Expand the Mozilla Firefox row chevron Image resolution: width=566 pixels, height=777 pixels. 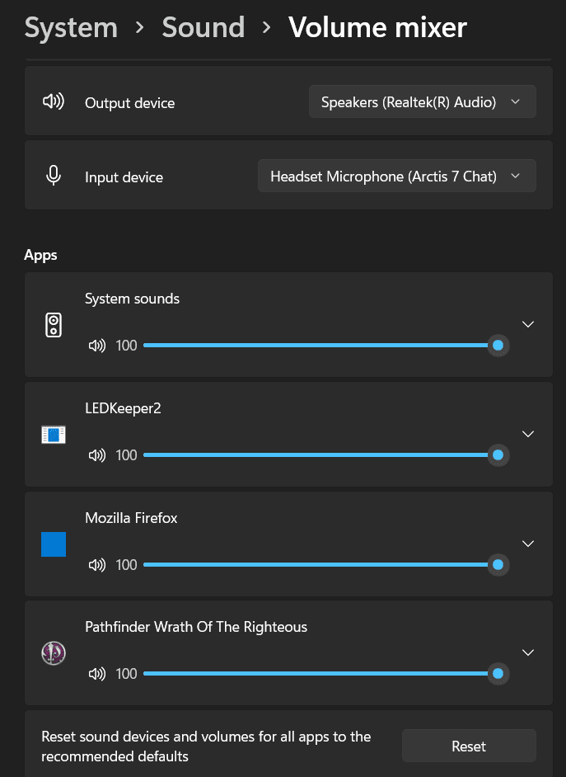(528, 544)
